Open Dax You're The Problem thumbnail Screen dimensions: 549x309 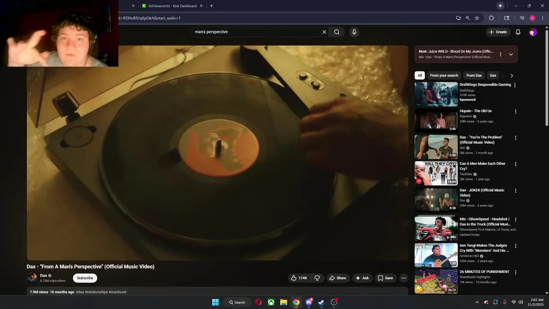point(436,147)
